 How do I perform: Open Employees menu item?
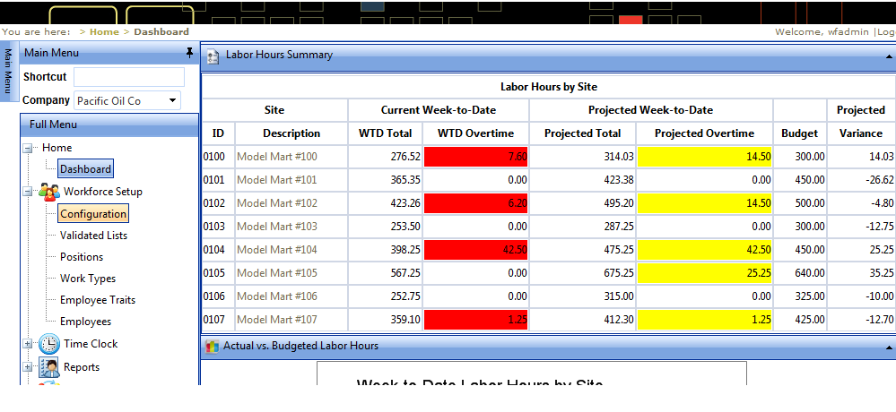(86, 322)
